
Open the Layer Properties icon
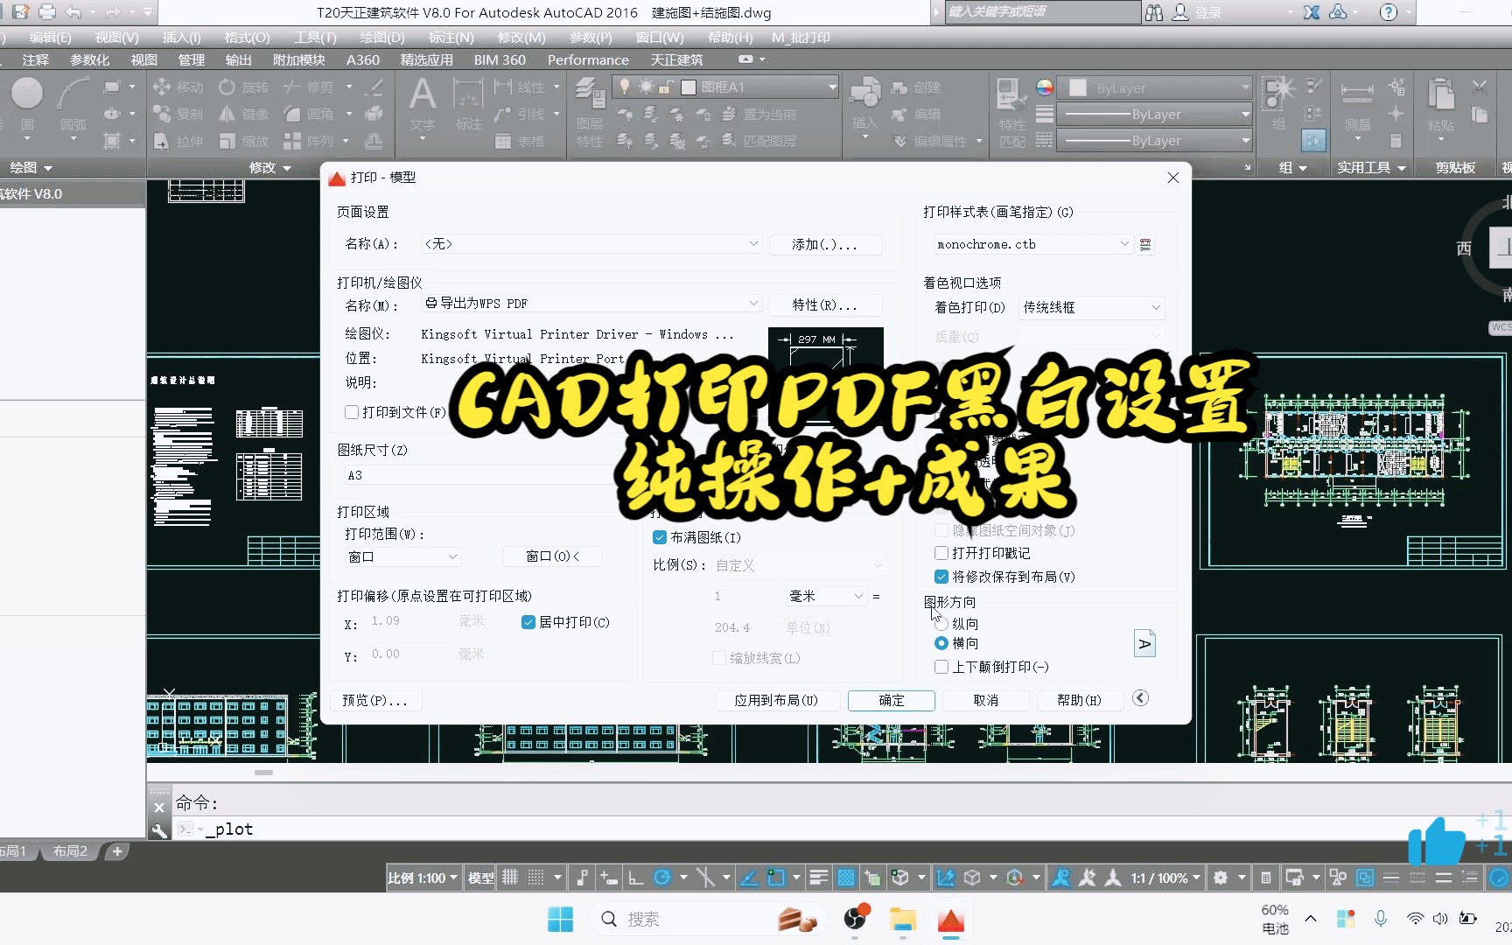pos(590,94)
